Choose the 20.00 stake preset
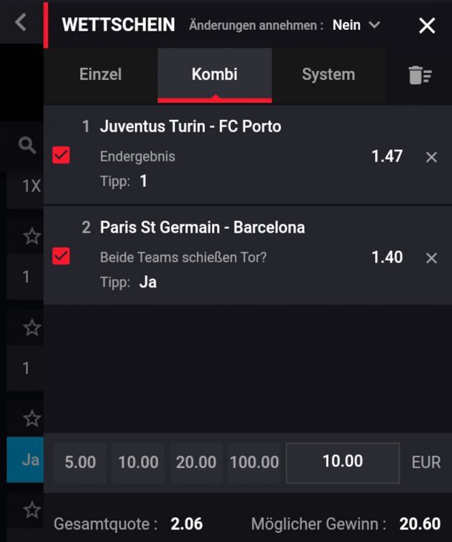This screenshot has width=452, height=542. (196, 463)
